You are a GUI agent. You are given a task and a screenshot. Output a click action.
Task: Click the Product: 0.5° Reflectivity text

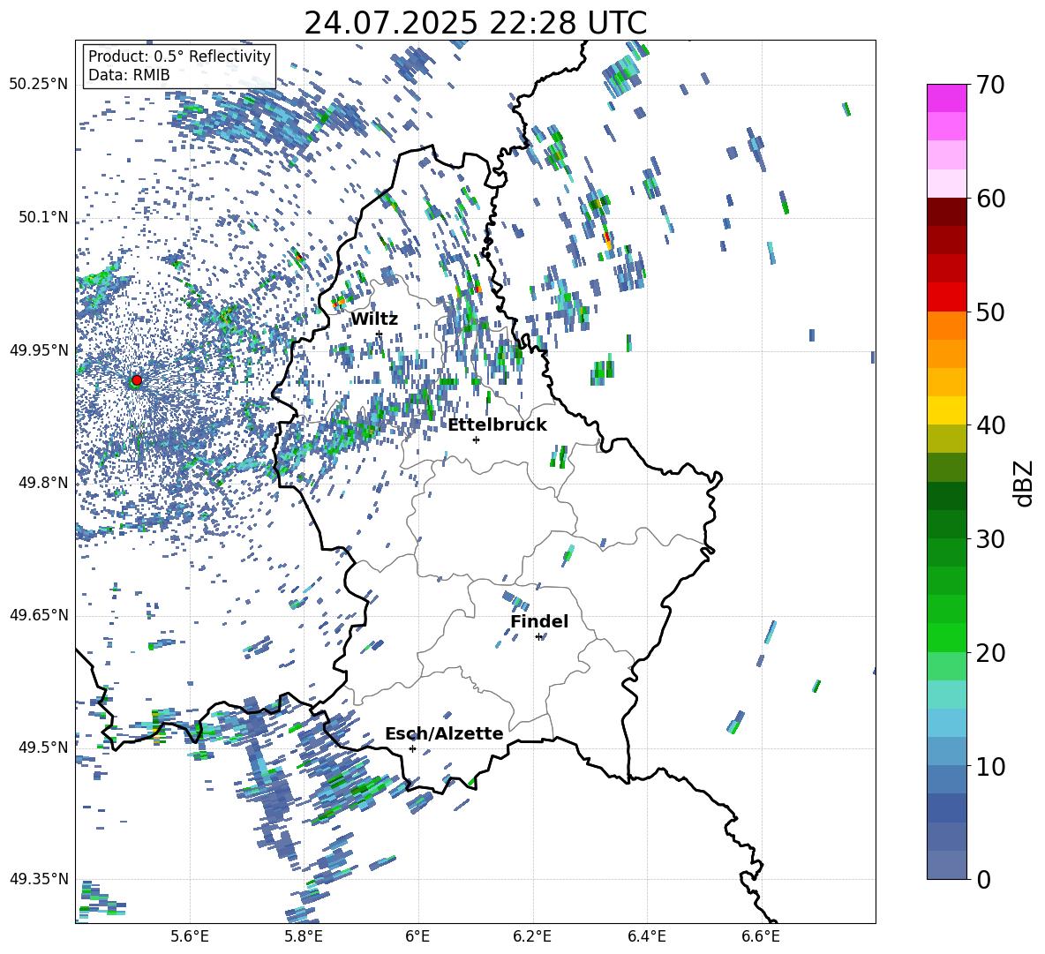pos(179,56)
